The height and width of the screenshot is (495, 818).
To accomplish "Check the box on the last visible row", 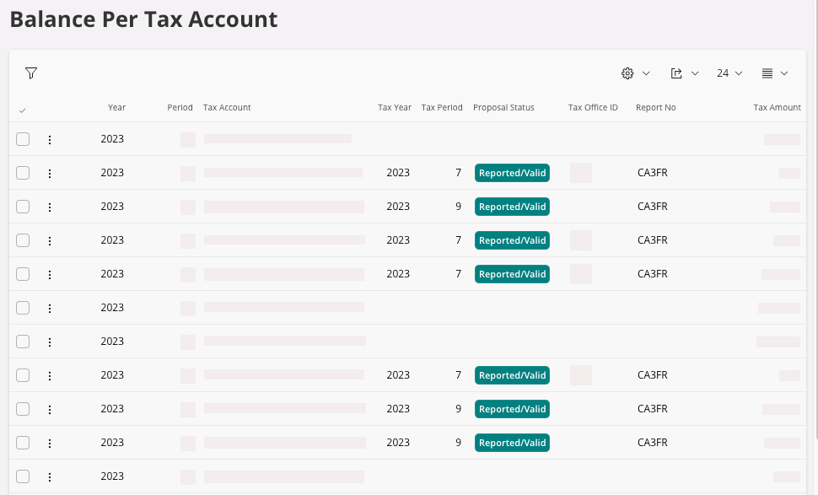I will coord(23,476).
